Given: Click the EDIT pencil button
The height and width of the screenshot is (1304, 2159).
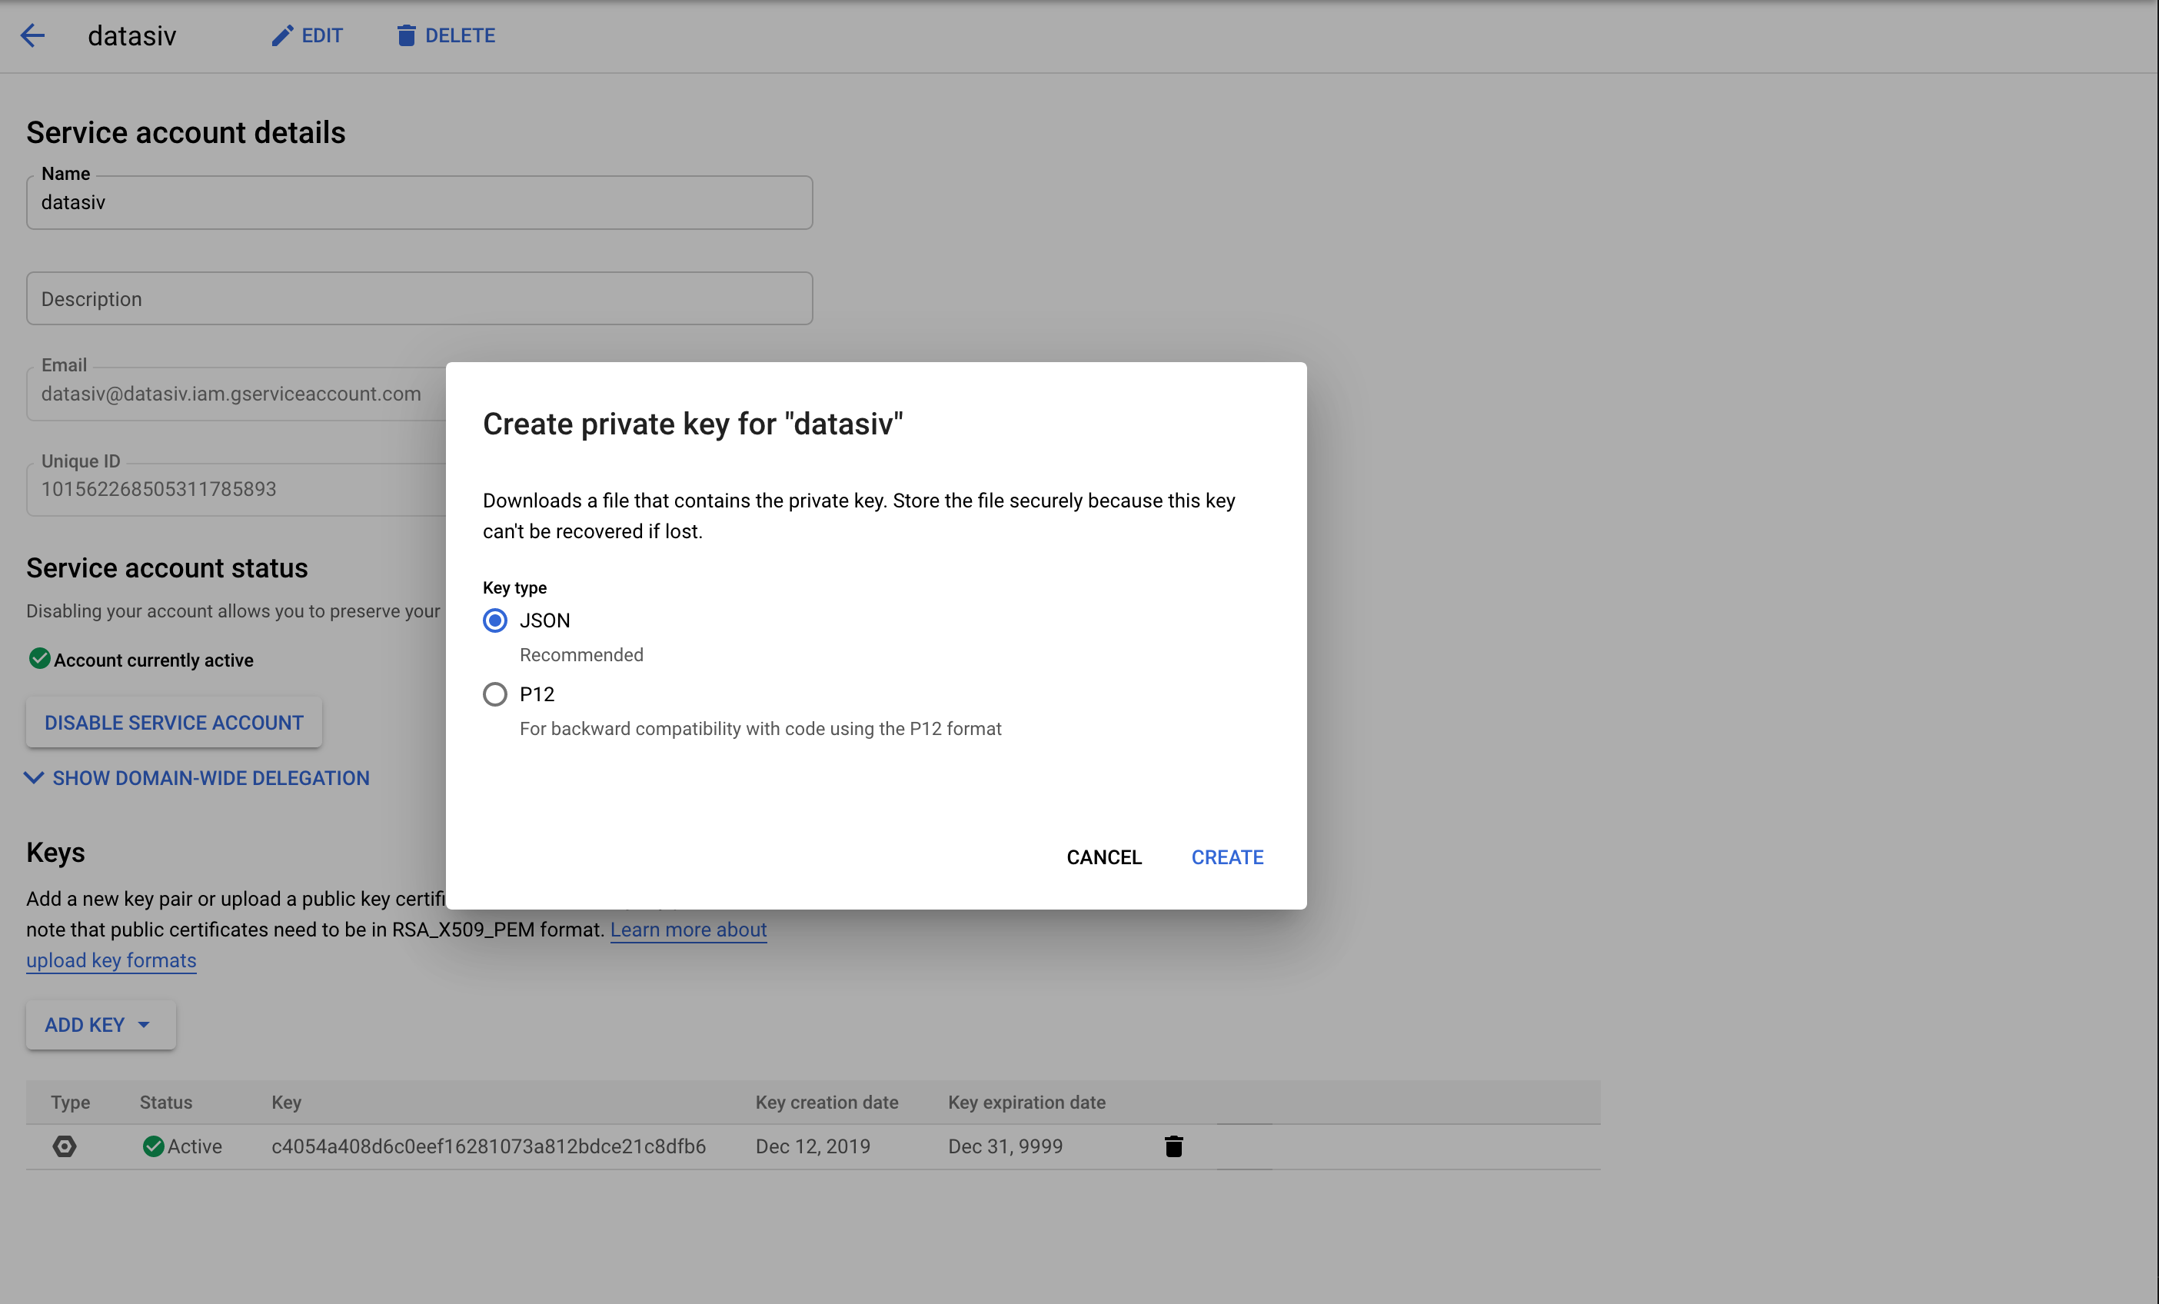Looking at the screenshot, I should pos(308,36).
